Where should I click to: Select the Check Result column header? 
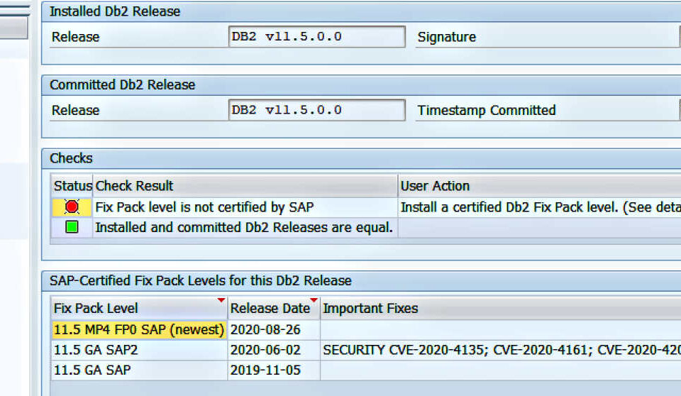tap(245, 186)
